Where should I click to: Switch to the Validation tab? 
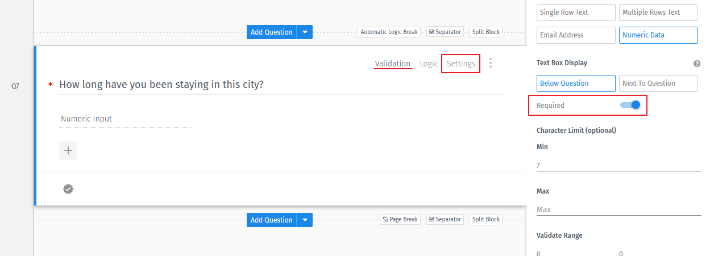393,64
